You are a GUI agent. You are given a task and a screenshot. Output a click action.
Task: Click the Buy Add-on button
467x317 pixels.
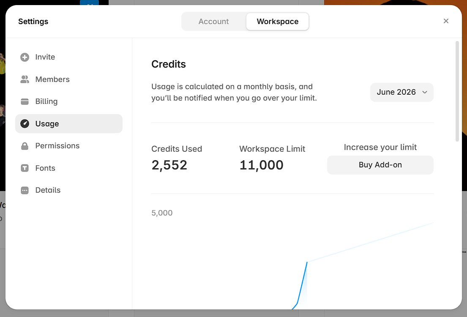click(380, 165)
